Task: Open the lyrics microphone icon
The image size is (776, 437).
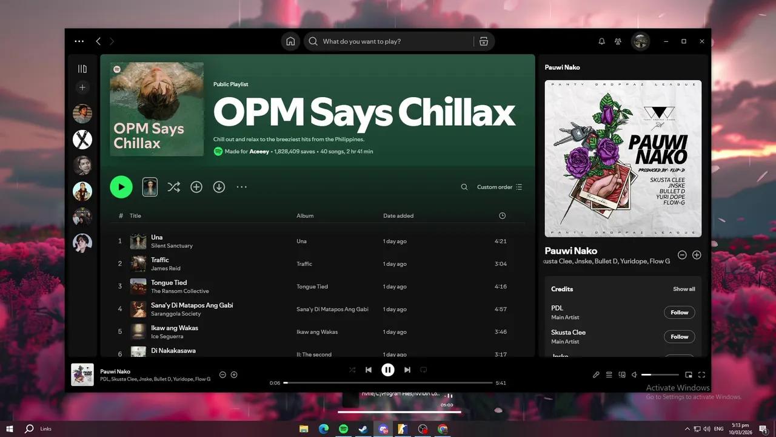Action: click(596, 374)
